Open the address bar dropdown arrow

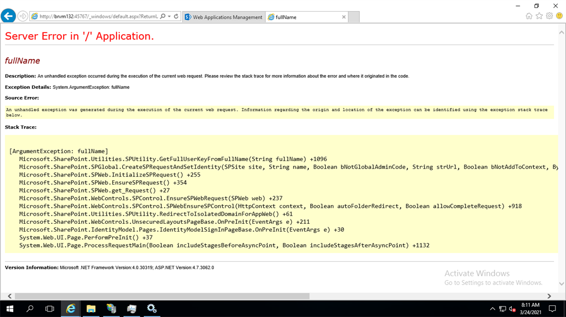coord(169,16)
